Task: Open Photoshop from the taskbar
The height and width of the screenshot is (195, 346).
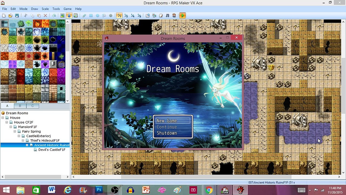Action: click(x=99, y=190)
